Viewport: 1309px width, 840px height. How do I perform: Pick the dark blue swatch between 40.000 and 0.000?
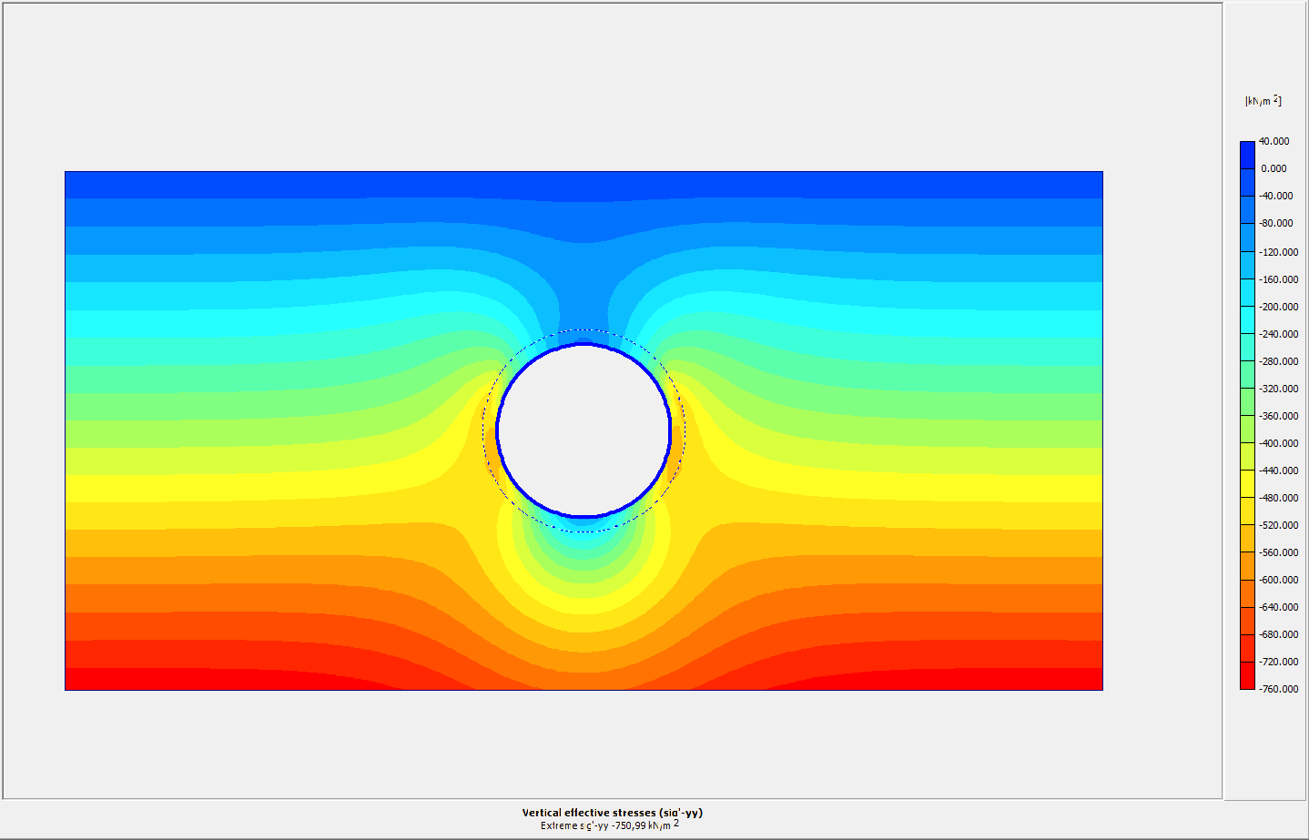tap(1247, 155)
